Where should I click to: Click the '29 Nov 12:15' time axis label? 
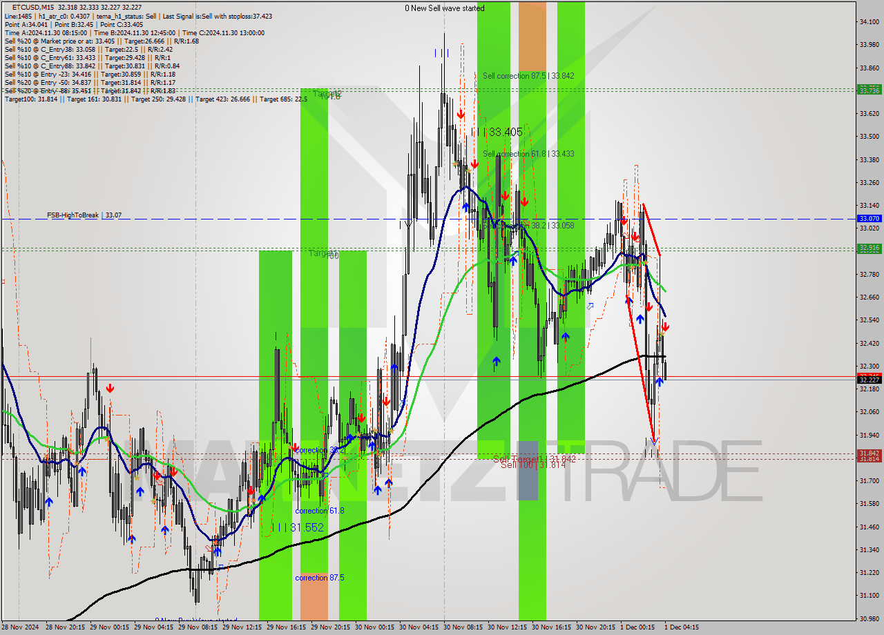[241, 627]
